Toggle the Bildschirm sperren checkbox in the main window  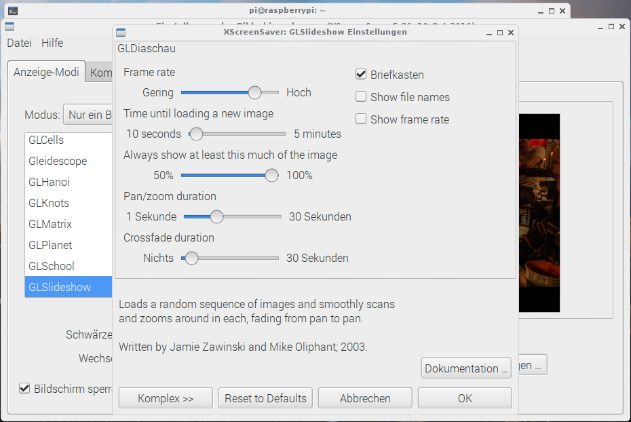click(24, 389)
